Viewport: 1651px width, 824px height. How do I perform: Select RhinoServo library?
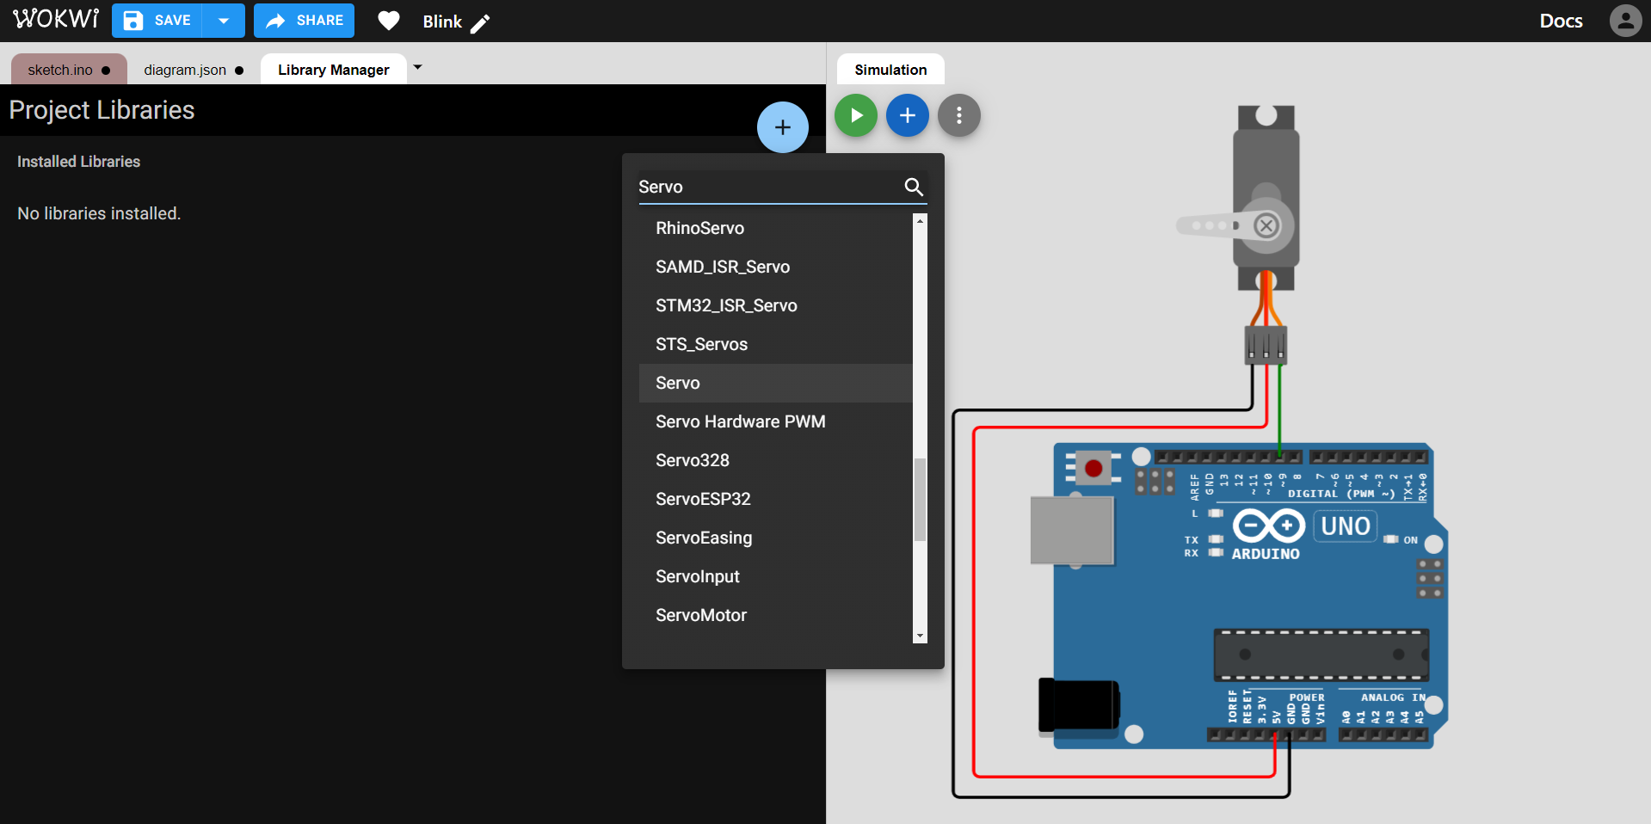click(775, 228)
